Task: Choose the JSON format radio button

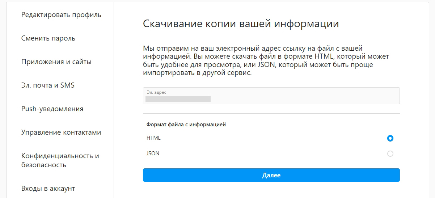Action: [x=390, y=154]
